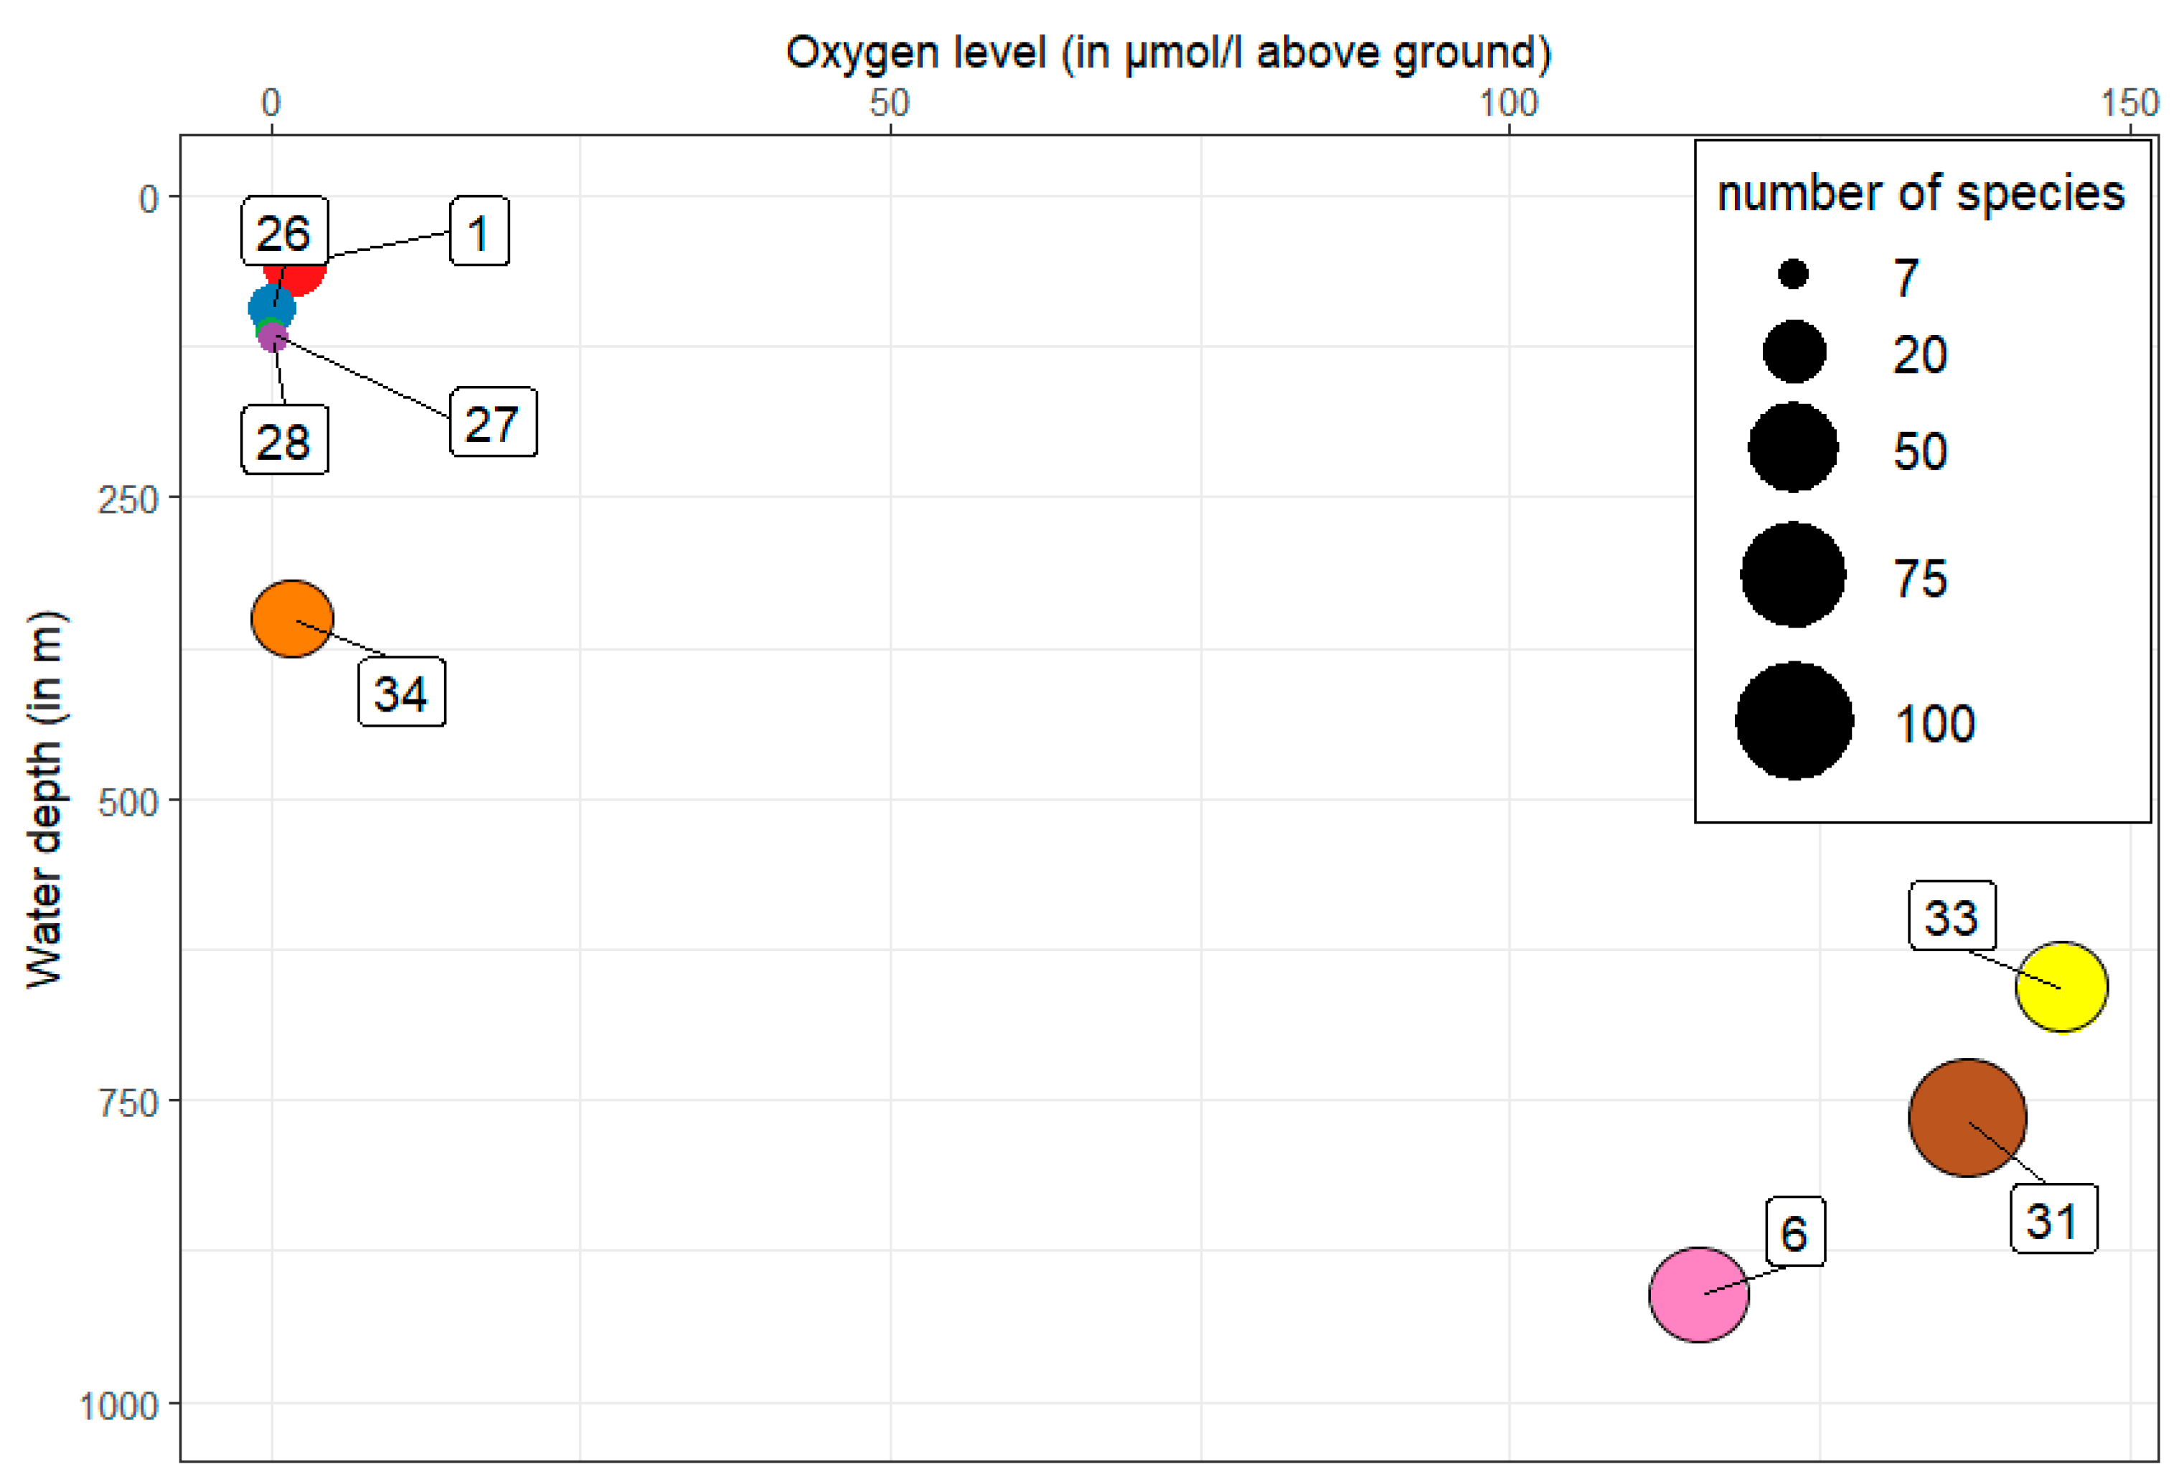
Task: Click the legend circle for 50 species
Action: (1793, 448)
